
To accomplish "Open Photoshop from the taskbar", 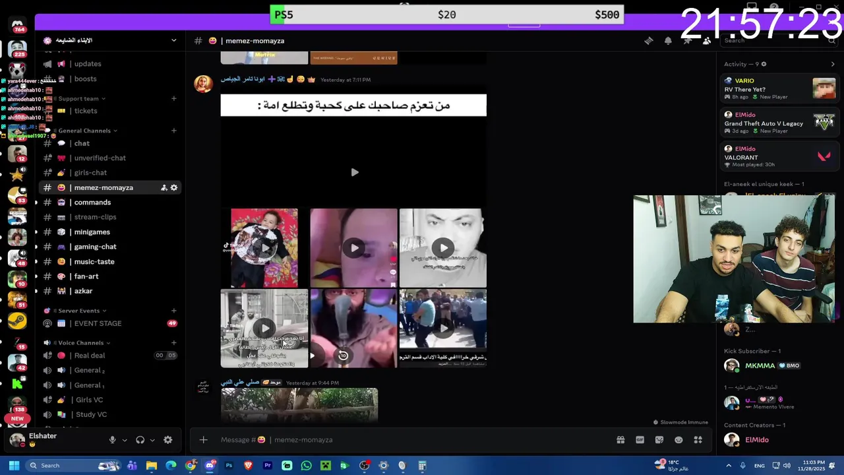I will pyautogui.click(x=229, y=466).
